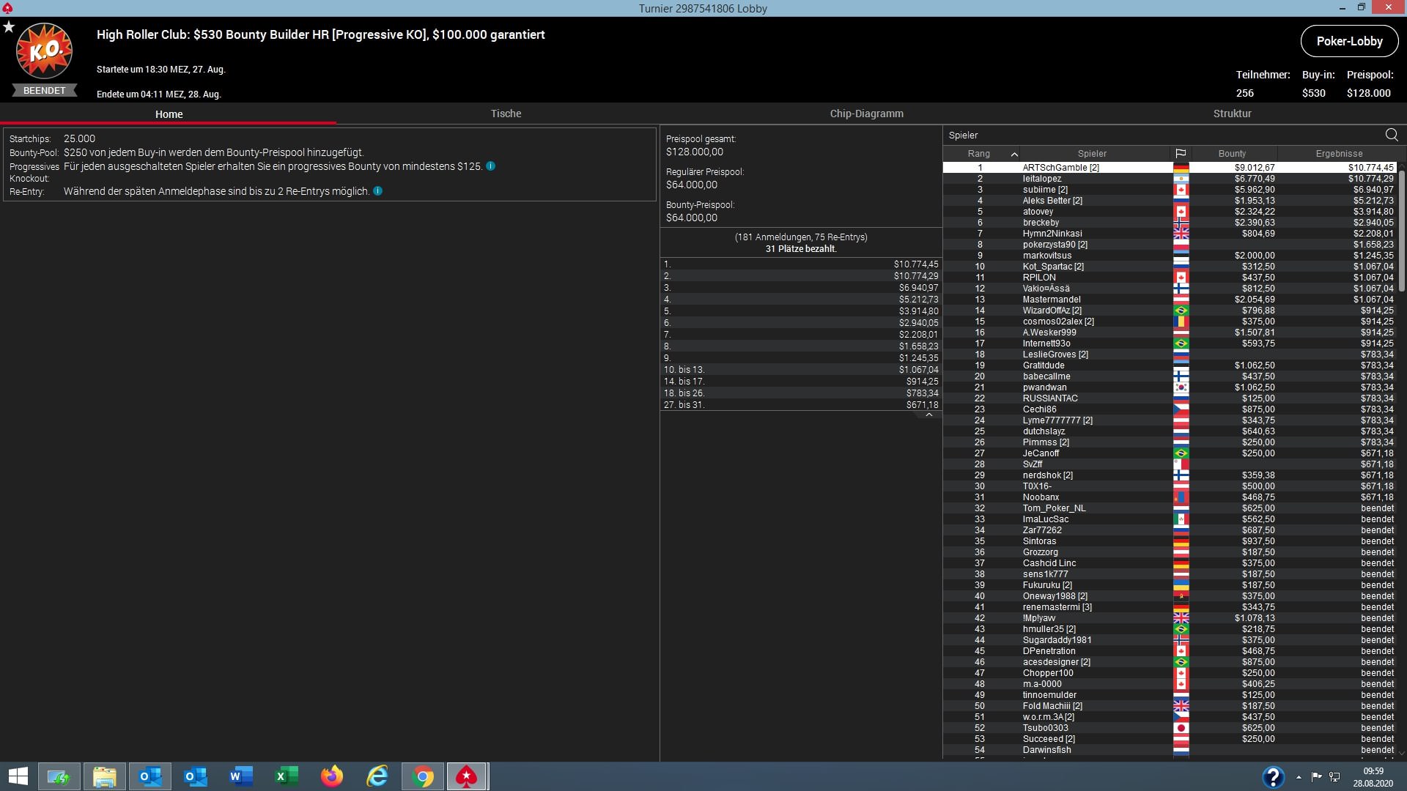Click the player search magnifier icon

click(x=1391, y=135)
